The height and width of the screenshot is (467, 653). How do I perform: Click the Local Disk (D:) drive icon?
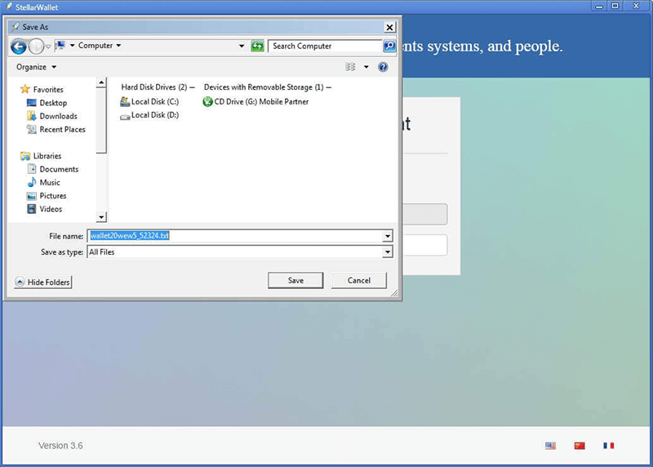click(x=125, y=117)
